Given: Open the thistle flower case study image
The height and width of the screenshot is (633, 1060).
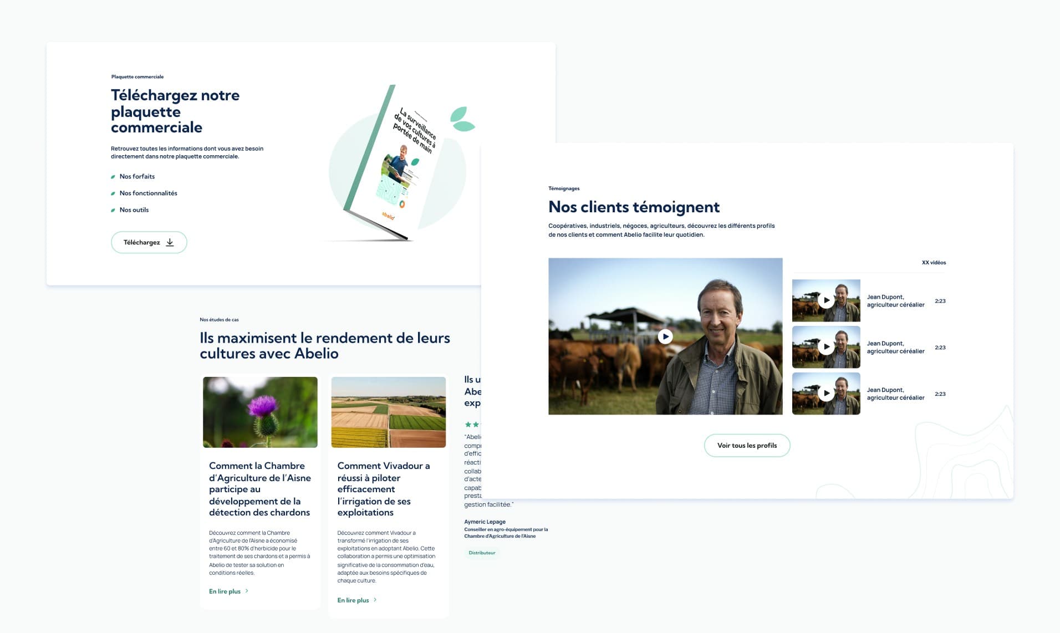Looking at the screenshot, I should click(260, 412).
